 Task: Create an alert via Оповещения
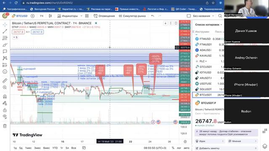coord(104,16)
